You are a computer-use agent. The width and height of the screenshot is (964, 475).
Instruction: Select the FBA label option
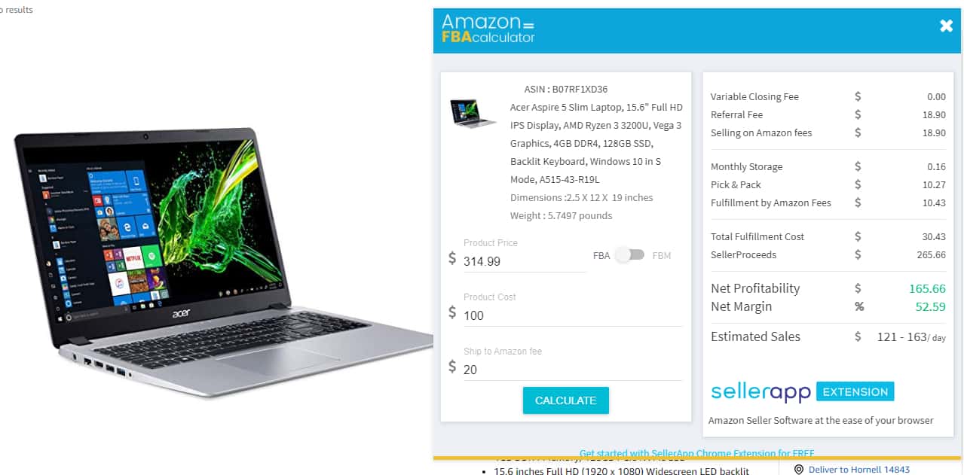coord(601,256)
